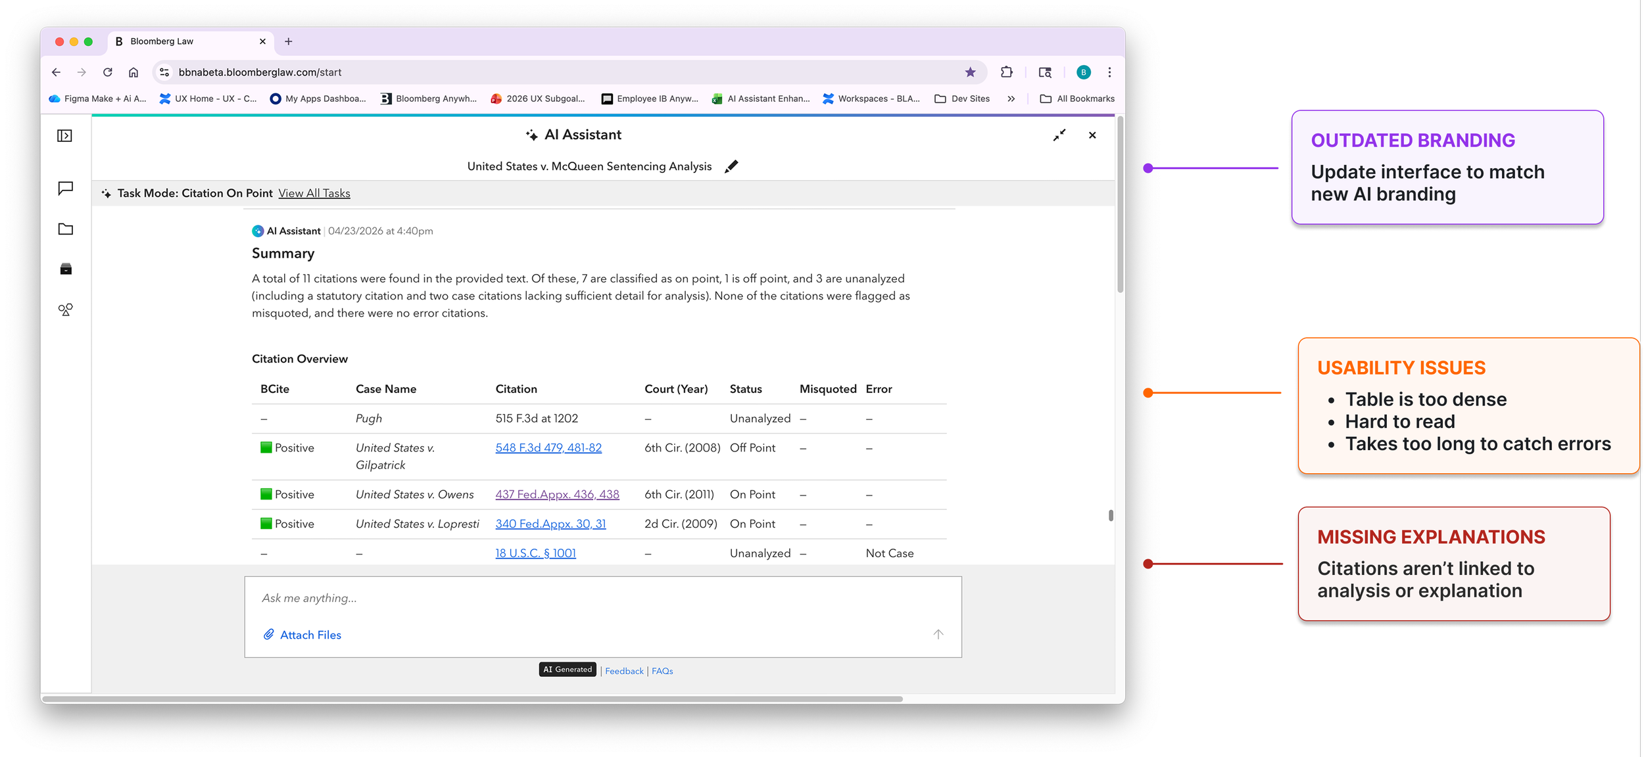Open Chrome three-dot menu
Image resolution: width=1644 pixels, height=757 pixels.
(1109, 72)
